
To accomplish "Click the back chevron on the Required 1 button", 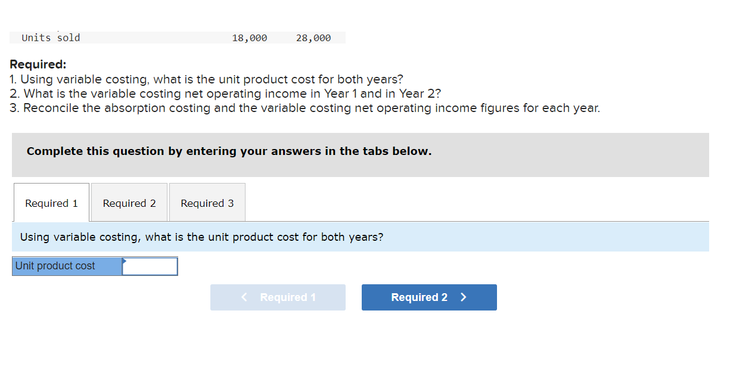I will [x=243, y=297].
